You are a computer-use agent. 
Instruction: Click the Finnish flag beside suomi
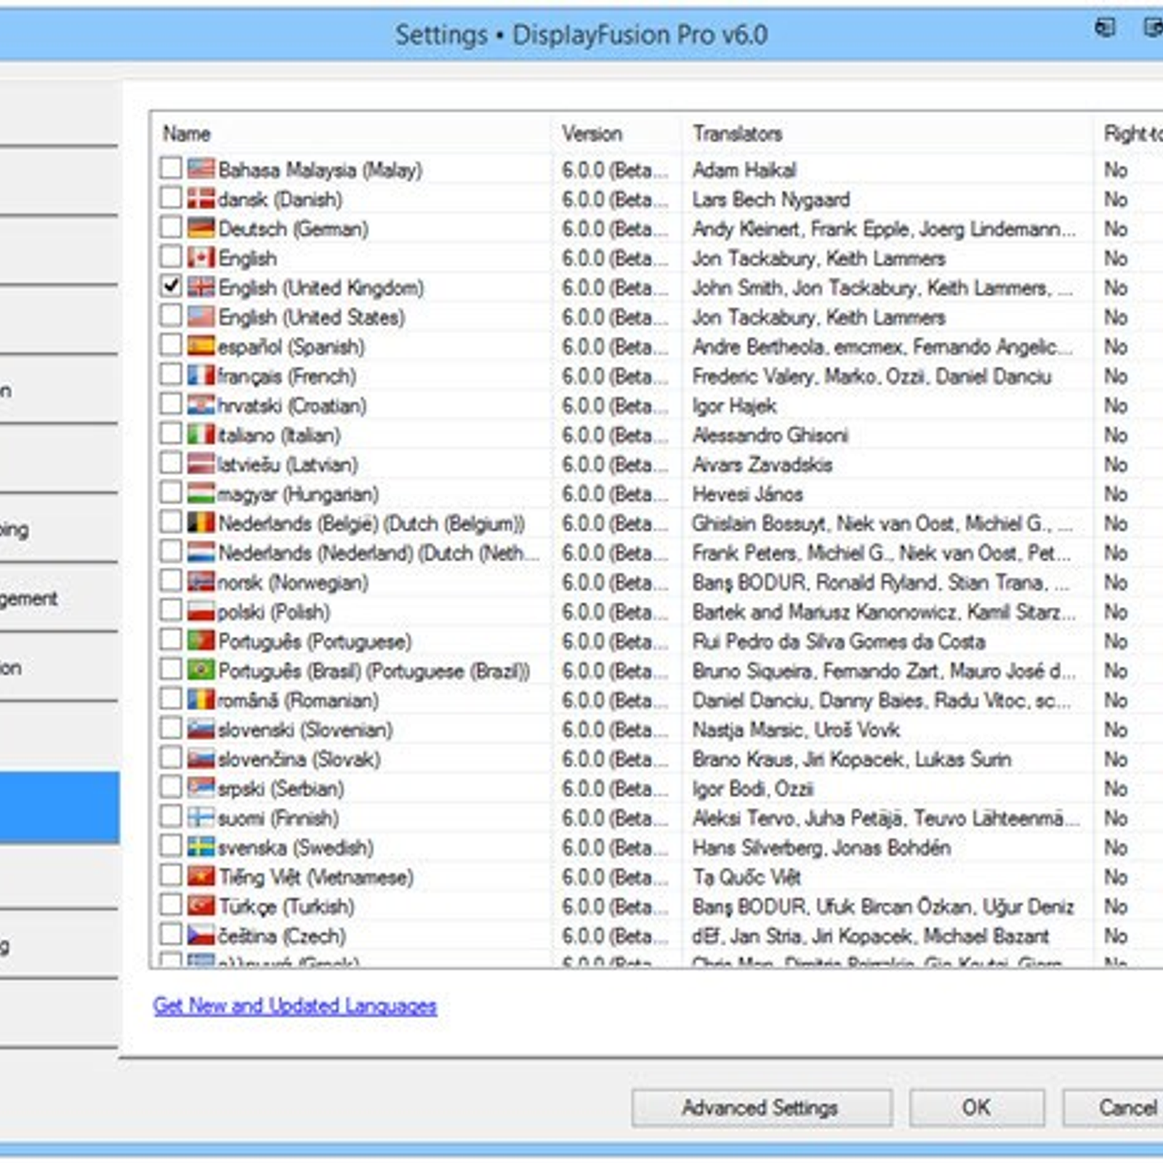tap(201, 817)
